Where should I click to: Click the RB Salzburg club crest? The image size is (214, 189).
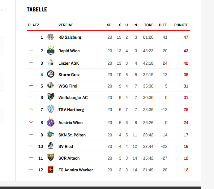tap(51, 37)
